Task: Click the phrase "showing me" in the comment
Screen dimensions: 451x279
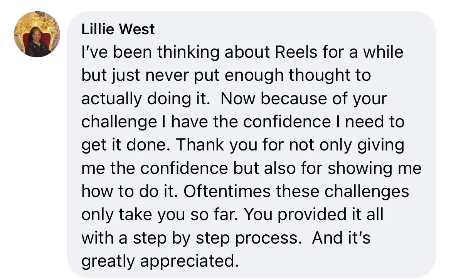Action: 375,168
